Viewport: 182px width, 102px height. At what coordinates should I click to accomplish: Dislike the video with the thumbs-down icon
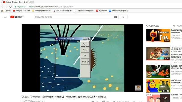[x=104, y=101]
